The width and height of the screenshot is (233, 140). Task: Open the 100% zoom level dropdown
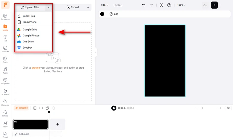tap(181, 5)
